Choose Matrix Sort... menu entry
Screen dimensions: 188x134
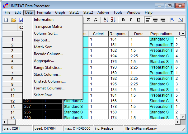(x=53, y=47)
